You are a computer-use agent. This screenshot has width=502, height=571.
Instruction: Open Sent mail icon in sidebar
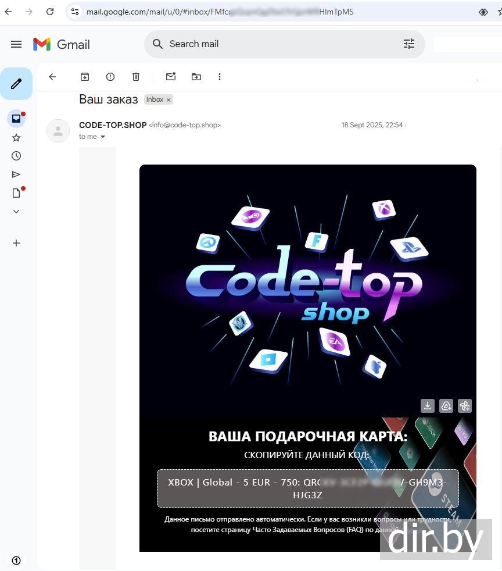16,174
